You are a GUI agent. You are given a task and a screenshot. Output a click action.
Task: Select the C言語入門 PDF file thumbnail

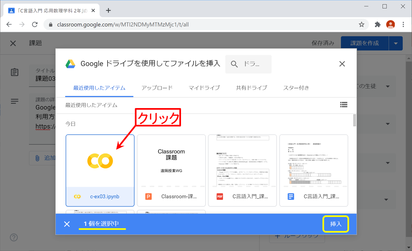(x=242, y=170)
